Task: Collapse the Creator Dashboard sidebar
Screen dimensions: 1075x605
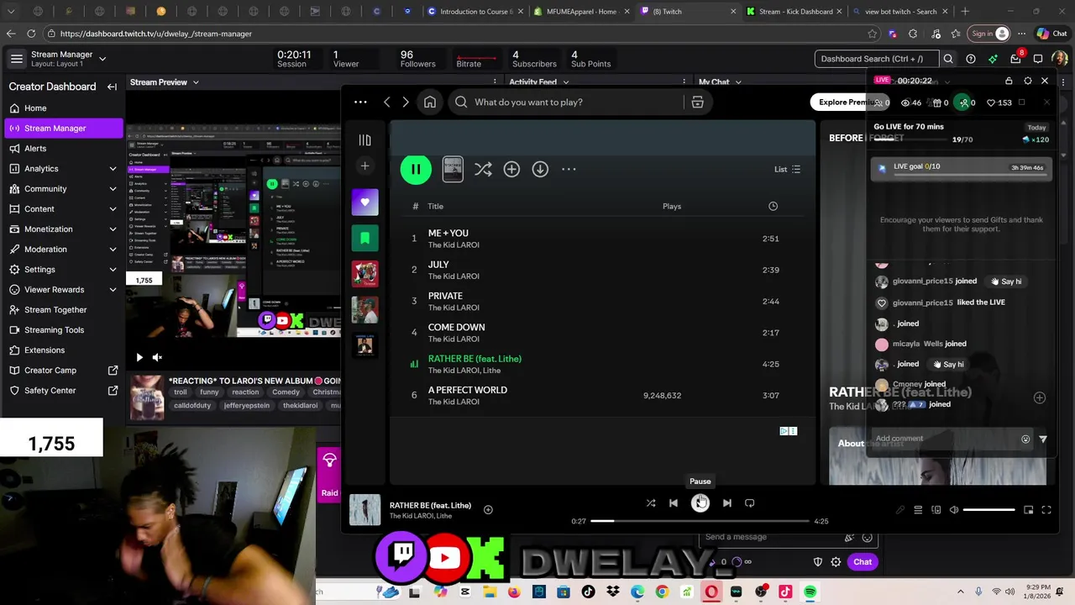Action: (112, 87)
